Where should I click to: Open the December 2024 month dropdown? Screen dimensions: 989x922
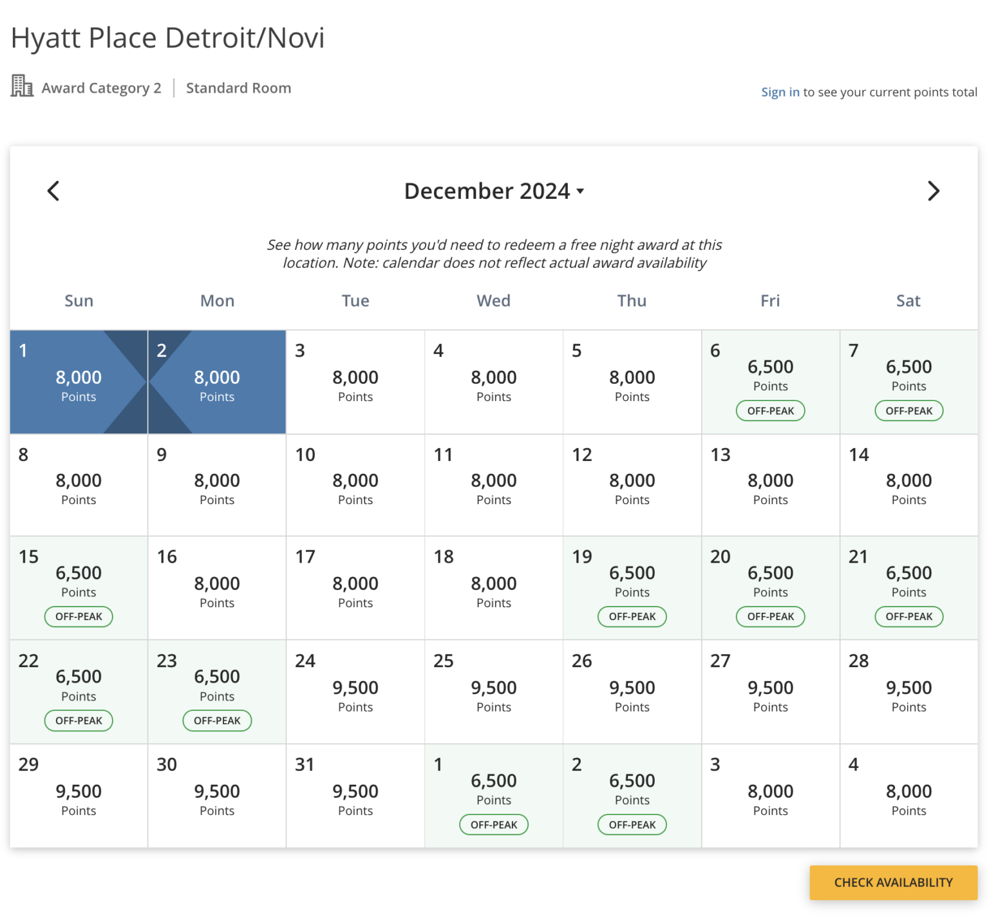494,191
